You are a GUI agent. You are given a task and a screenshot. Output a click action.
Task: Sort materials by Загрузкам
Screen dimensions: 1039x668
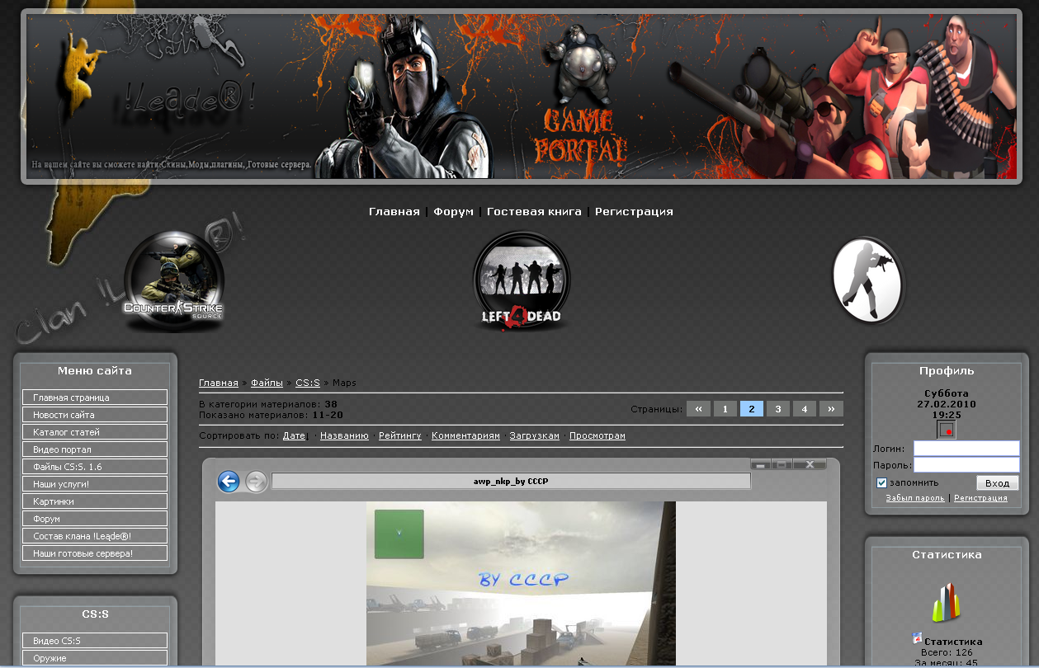tap(534, 435)
